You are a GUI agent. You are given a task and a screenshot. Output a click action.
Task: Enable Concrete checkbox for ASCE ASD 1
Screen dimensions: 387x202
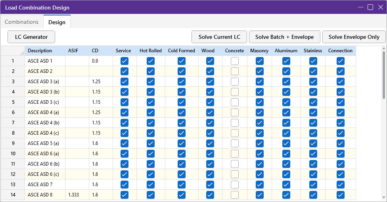[x=235, y=61]
